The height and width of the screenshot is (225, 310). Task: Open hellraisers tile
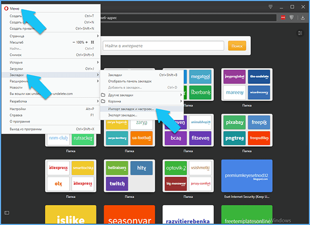click(117, 168)
